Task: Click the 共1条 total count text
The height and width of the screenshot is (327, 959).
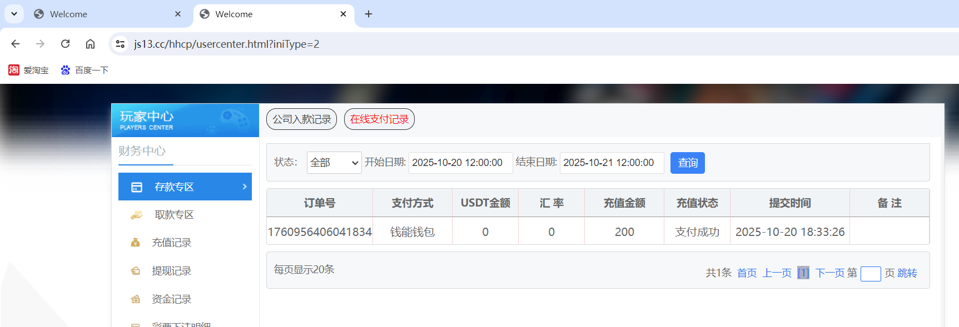Action: (719, 273)
